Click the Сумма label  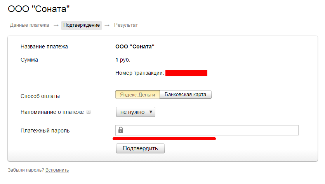click(29, 60)
